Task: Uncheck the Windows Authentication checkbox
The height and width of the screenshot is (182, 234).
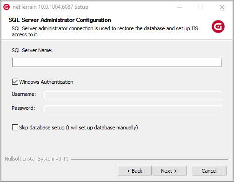Action: 15,82
